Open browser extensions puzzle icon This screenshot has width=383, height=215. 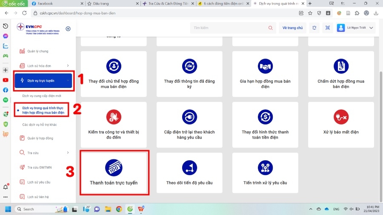[x=357, y=13]
